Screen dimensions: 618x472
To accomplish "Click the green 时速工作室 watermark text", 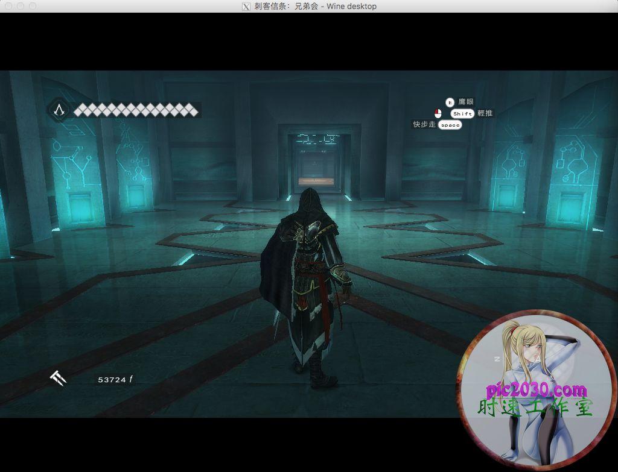I will point(536,408).
